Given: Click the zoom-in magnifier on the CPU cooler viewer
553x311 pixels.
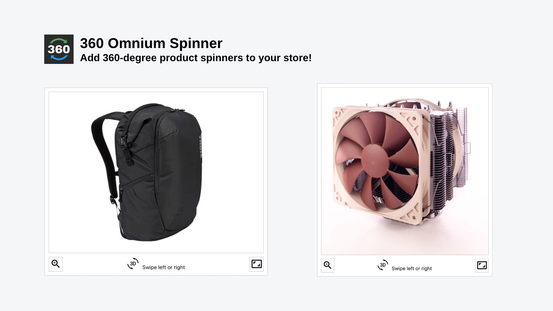Looking at the screenshot, I should click(x=327, y=265).
